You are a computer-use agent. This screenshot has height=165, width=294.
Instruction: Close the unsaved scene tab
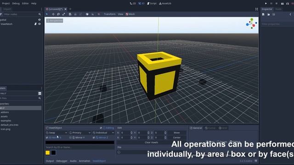pyautogui.click(x=65, y=9)
